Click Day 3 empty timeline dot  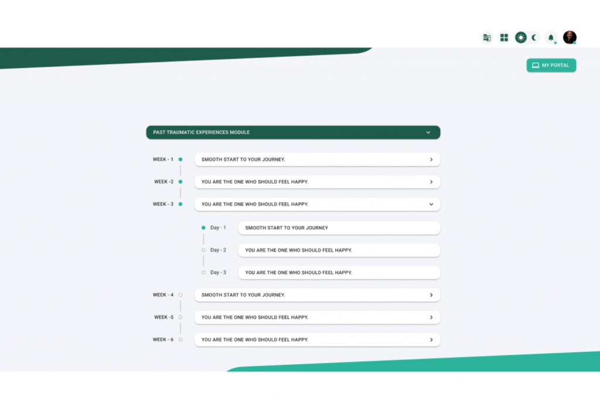(203, 273)
